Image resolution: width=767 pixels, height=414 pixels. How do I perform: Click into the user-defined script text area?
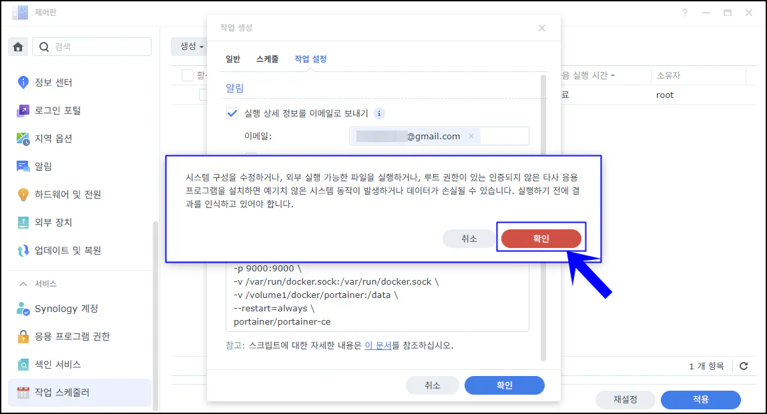pyautogui.click(x=377, y=297)
